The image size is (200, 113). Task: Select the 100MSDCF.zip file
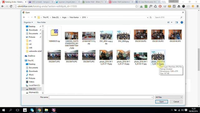coord(54,34)
